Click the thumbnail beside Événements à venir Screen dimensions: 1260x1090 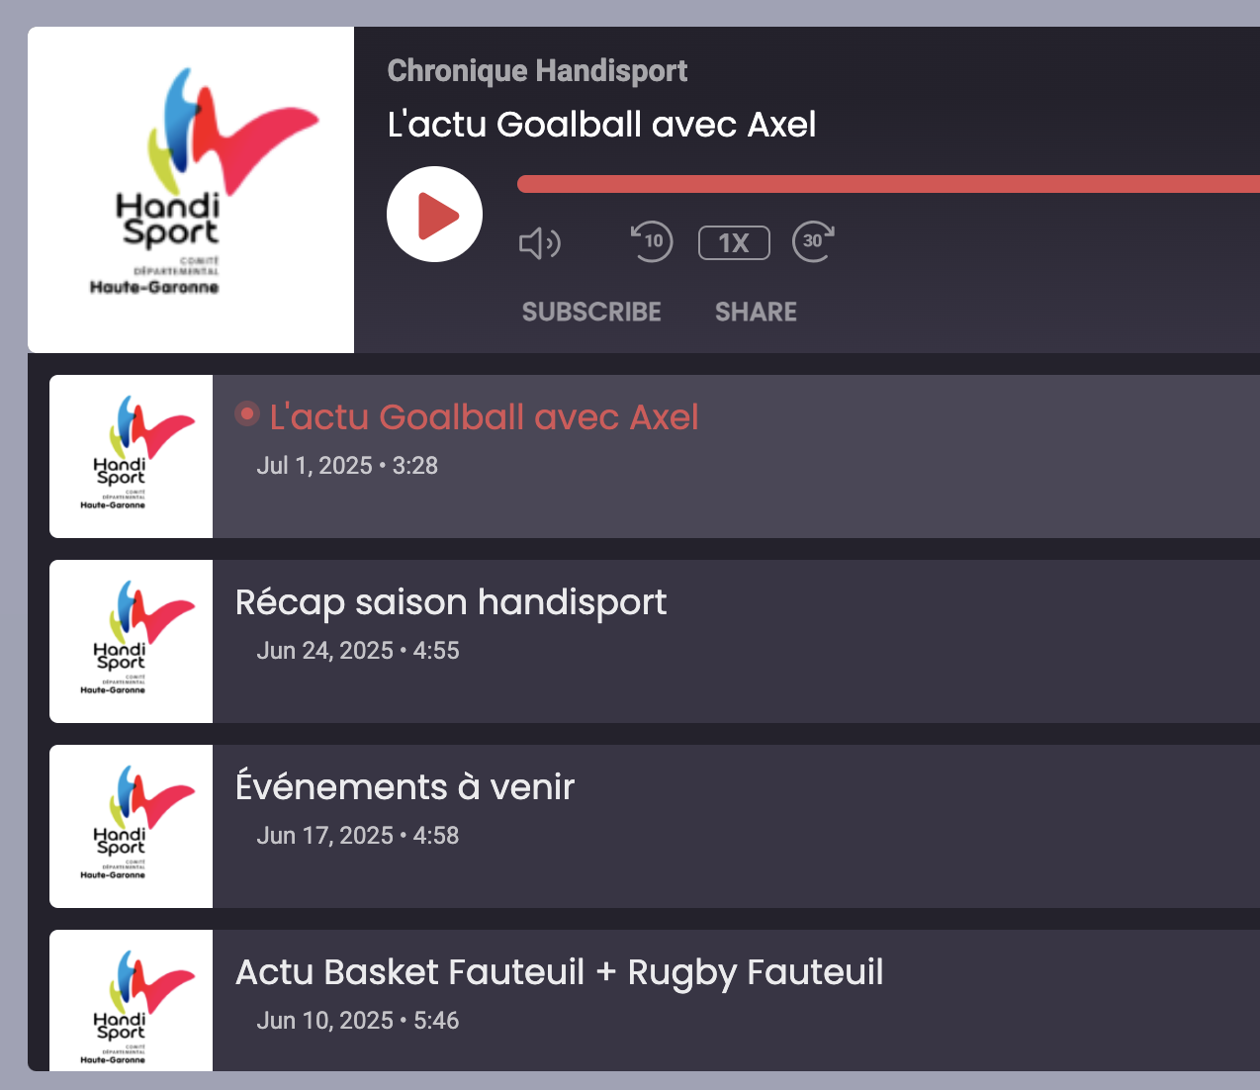click(x=132, y=826)
